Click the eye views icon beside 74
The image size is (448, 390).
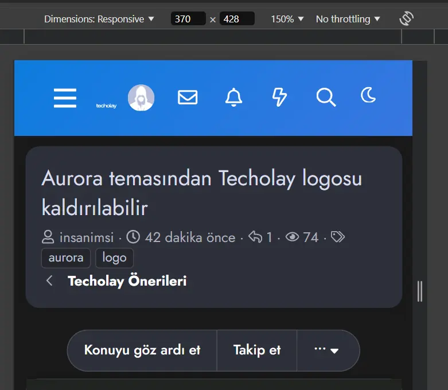(292, 237)
